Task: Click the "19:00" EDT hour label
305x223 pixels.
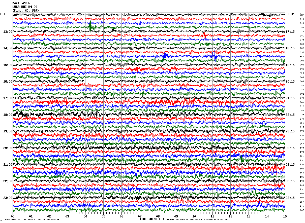Action: pos(8,131)
